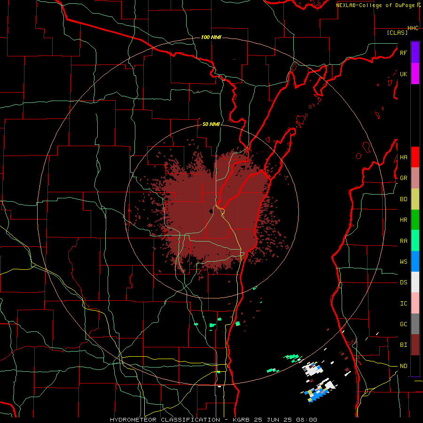423x423 pixels.
Task: Click the HR dark green legend swatch
Action: click(415, 220)
